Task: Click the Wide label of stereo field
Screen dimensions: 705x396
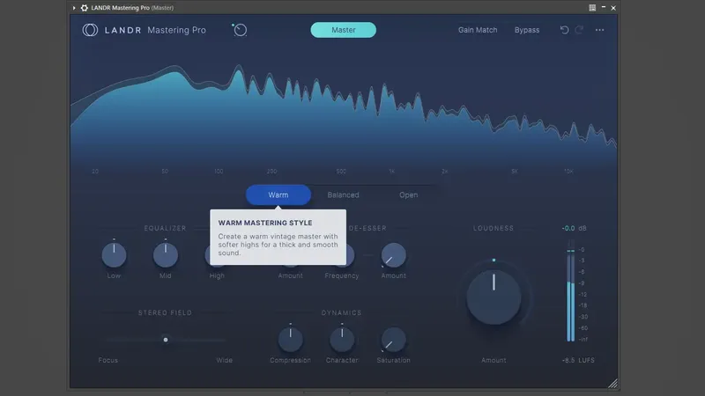Action: tap(225, 360)
